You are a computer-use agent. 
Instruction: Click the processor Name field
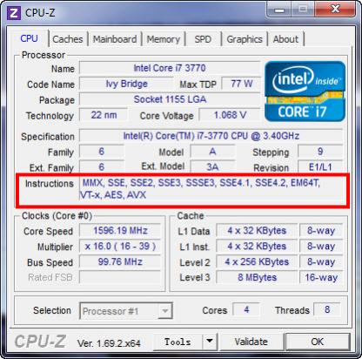tap(170, 68)
